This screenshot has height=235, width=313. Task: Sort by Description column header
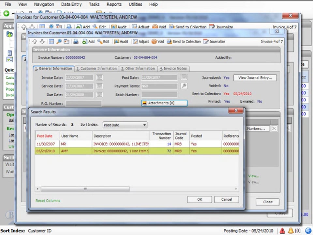click(x=121, y=136)
